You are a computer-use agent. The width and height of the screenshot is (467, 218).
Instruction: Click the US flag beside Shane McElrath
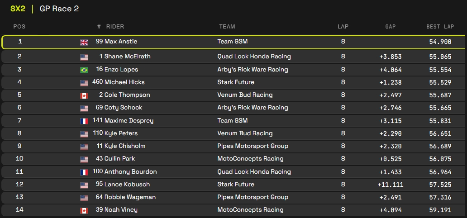point(84,57)
